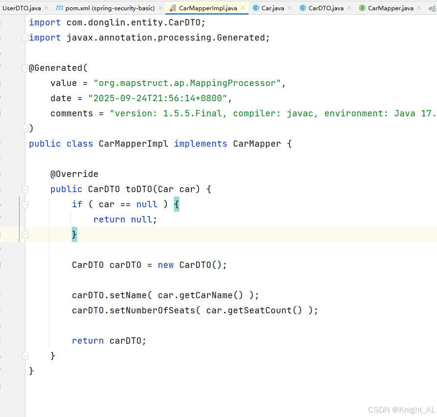Screen dimensions: 437x417
Task: Click the MappingProcessor string value
Action: pyautogui.click(x=187, y=83)
